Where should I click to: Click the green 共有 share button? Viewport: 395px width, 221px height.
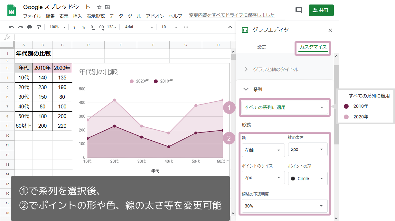321,10
